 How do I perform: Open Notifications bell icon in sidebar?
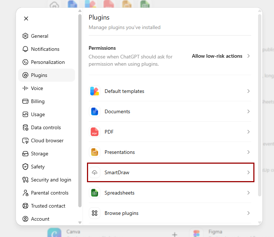tap(25, 49)
